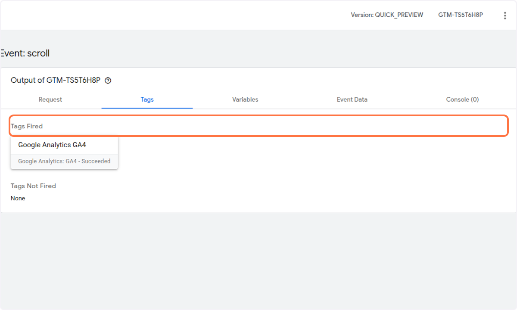Click the Version: QUICK_PREVIEW label

click(387, 15)
